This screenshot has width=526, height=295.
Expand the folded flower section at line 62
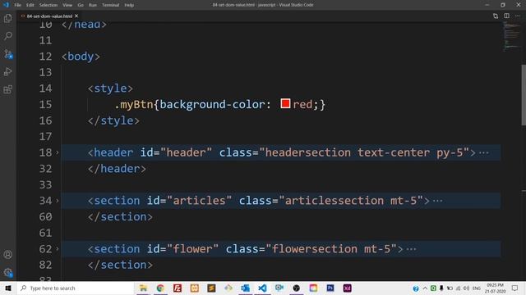(58, 249)
